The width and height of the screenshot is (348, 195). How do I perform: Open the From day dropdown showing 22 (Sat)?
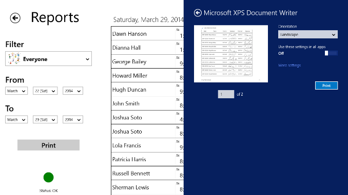(45, 91)
